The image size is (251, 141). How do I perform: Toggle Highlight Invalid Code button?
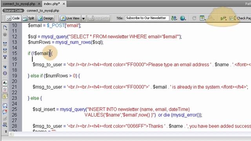point(5,89)
